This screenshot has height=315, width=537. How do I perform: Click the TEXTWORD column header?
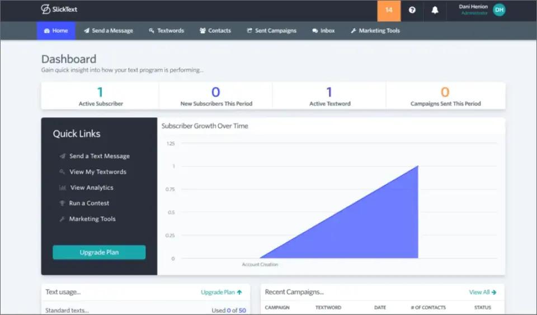[x=328, y=308]
